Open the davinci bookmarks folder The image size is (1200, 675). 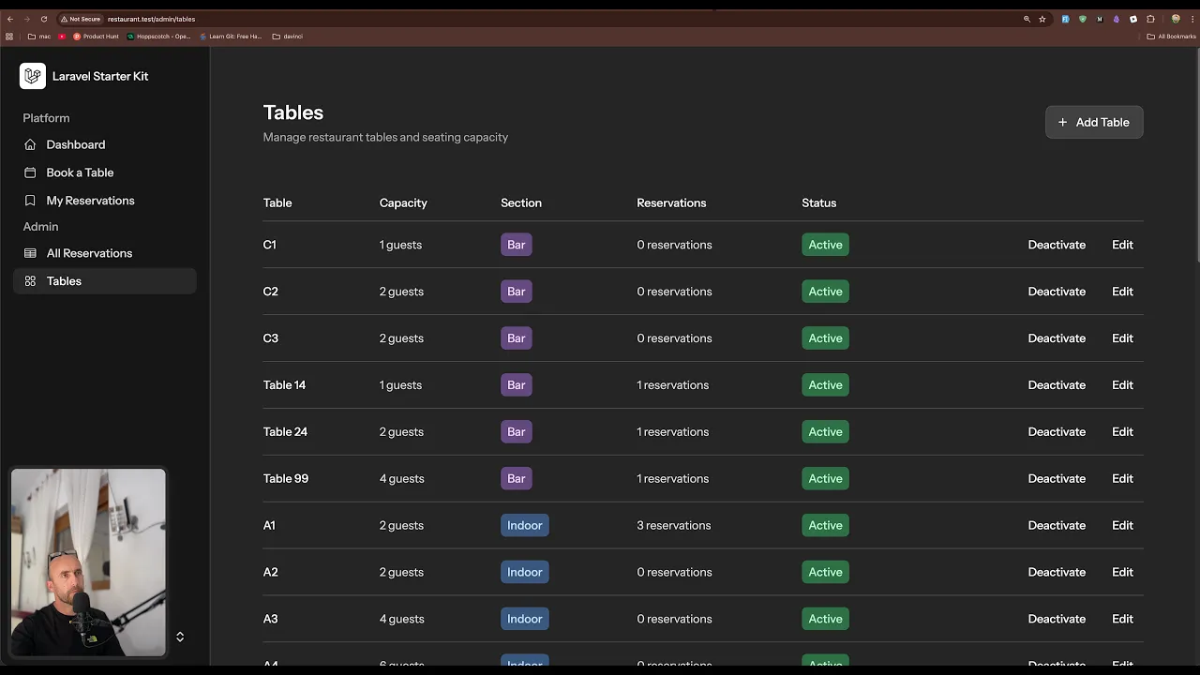click(287, 37)
